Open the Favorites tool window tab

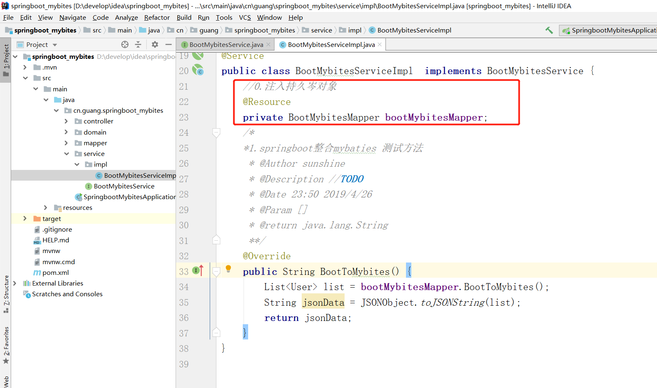click(6, 345)
